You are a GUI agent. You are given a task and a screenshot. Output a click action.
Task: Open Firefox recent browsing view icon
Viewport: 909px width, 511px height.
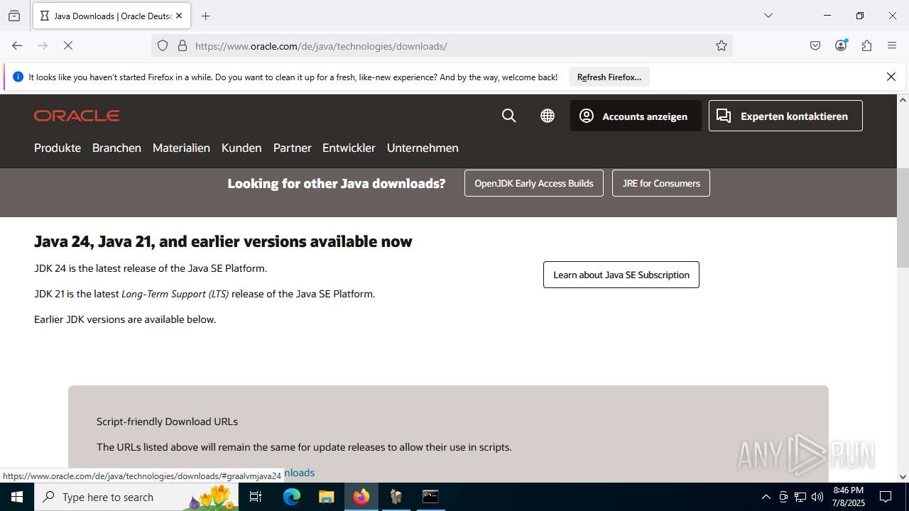click(x=14, y=16)
